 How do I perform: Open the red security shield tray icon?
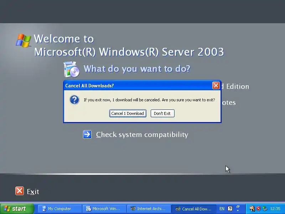258,209
